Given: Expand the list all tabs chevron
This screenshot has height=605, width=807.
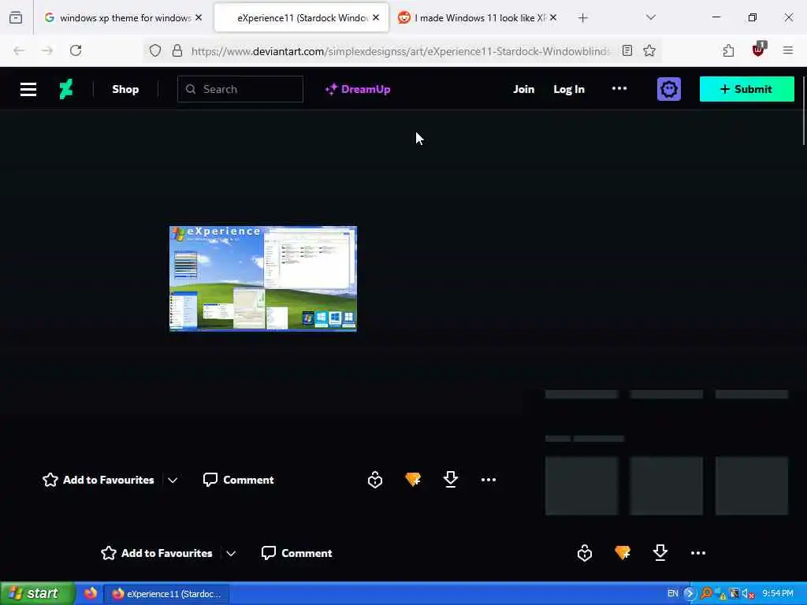Looking at the screenshot, I should point(651,17).
